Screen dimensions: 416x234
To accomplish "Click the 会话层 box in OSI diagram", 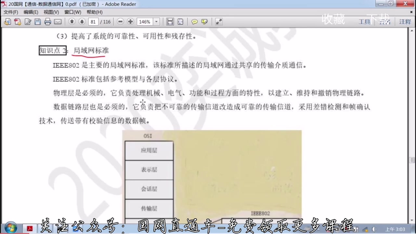I will [149, 189].
